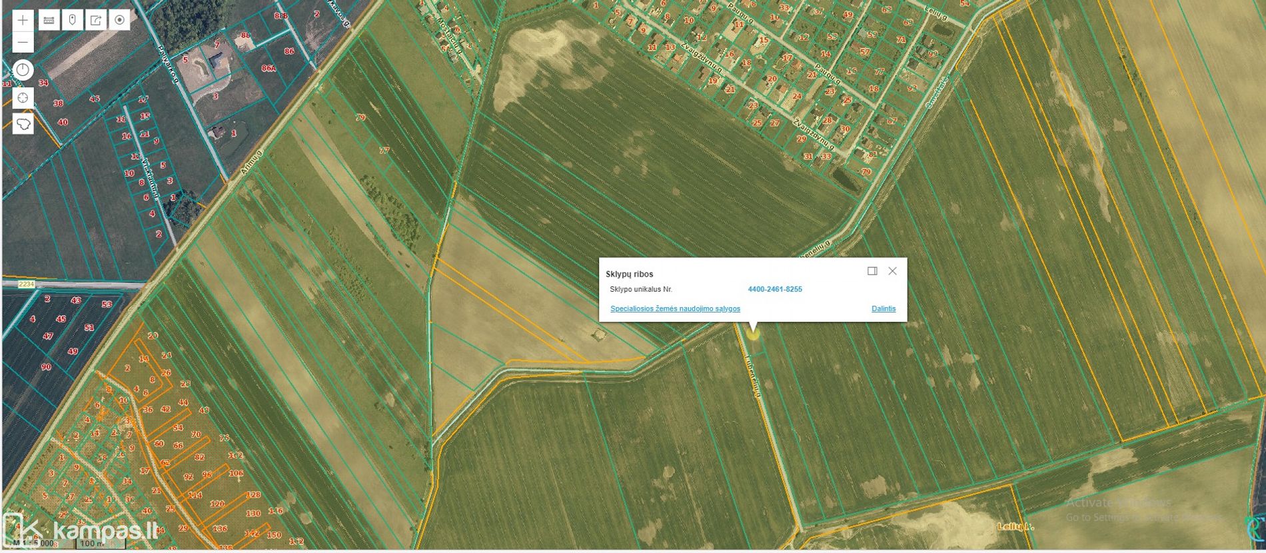This screenshot has width=1266, height=553.
Task: Zoom out of the map
Action: click(x=23, y=42)
